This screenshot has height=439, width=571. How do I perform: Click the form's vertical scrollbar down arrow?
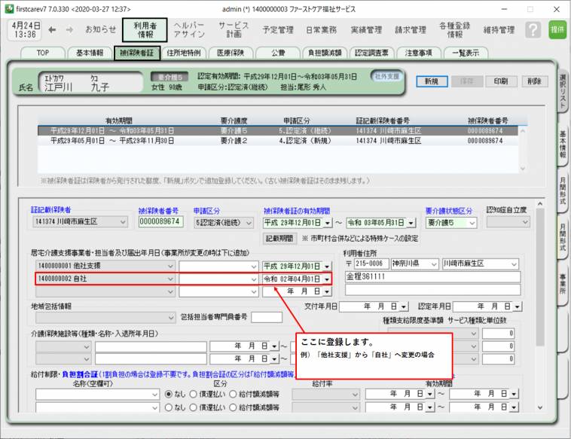[539, 407]
